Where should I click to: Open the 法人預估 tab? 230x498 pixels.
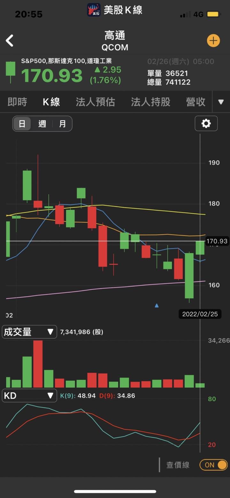tap(95, 102)
